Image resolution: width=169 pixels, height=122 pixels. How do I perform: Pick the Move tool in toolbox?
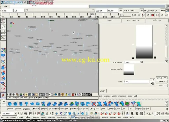[x=3, y=78]
